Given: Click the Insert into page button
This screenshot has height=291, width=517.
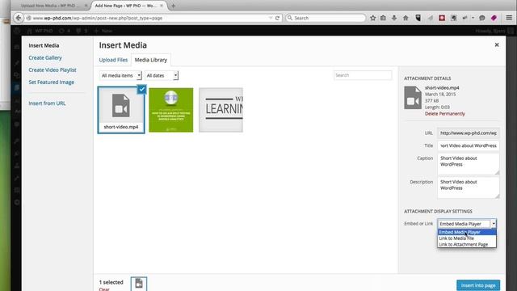Looking at the screenshot, I should pyautogui.click(x=478, y=285).
